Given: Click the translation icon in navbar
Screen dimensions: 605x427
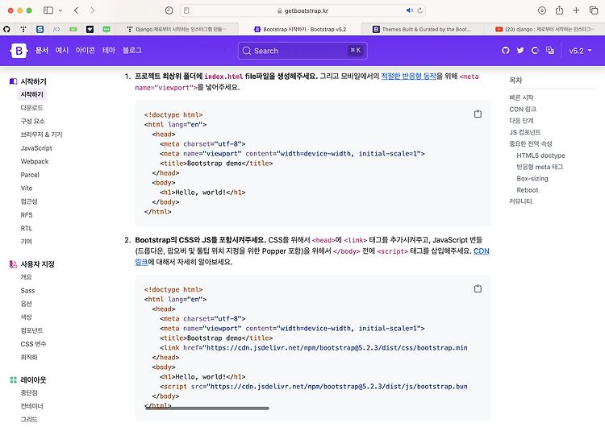Looking at the screenshot, I should coord(550,51).
